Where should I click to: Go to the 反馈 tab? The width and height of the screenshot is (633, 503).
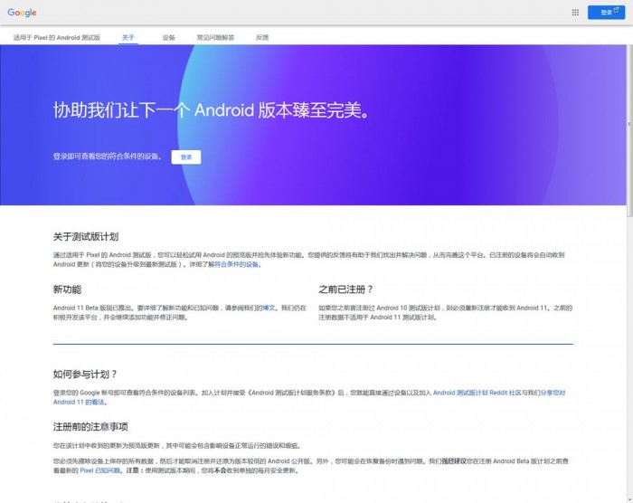click(262, 38)
